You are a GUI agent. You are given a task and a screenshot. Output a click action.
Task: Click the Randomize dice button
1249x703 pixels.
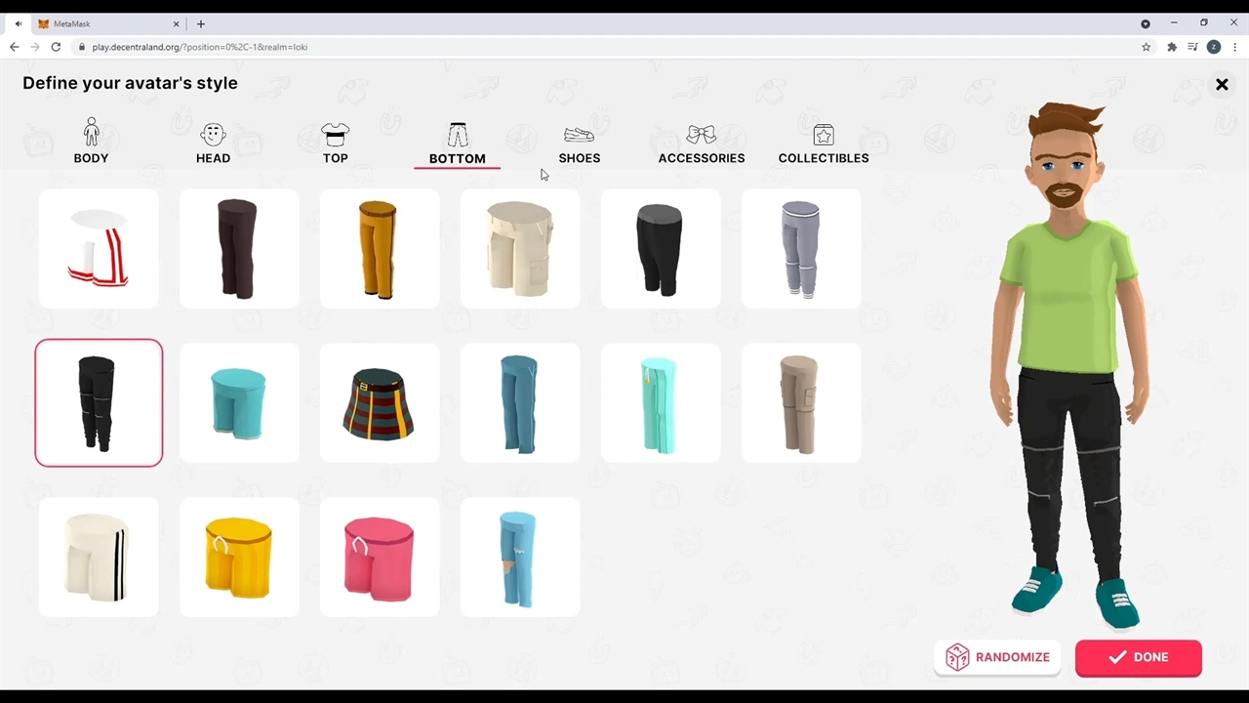tap(997, 657)
